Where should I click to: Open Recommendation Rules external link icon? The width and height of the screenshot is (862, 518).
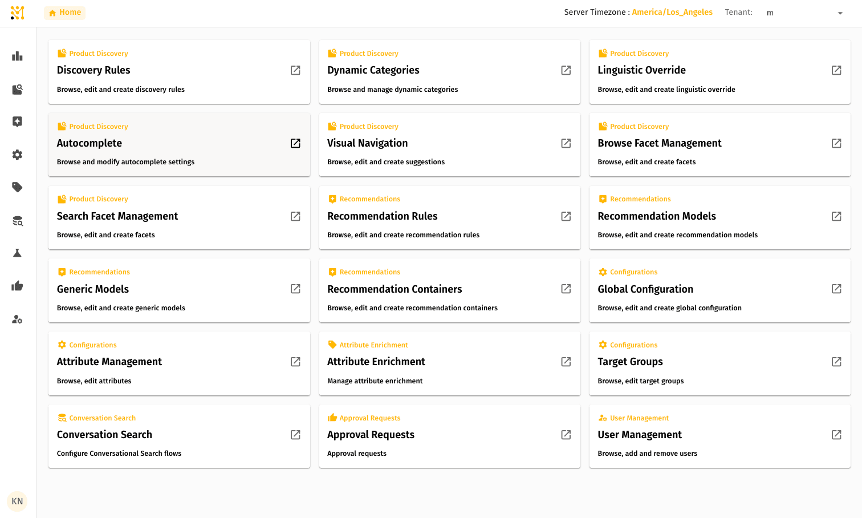pyautogui.click(x=566, y=216)
